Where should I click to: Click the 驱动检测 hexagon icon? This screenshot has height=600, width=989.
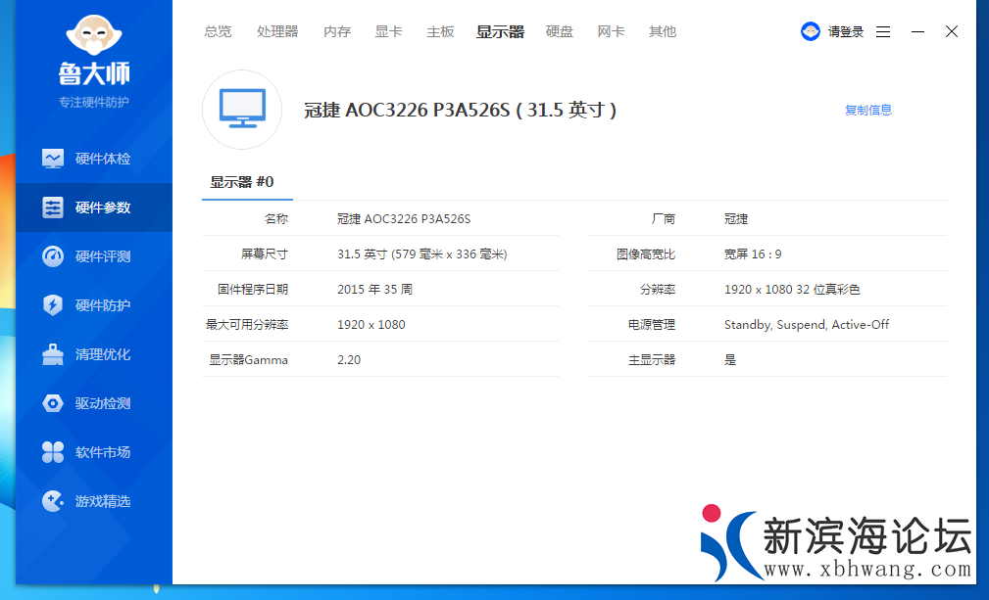click(x=53, y=403)
